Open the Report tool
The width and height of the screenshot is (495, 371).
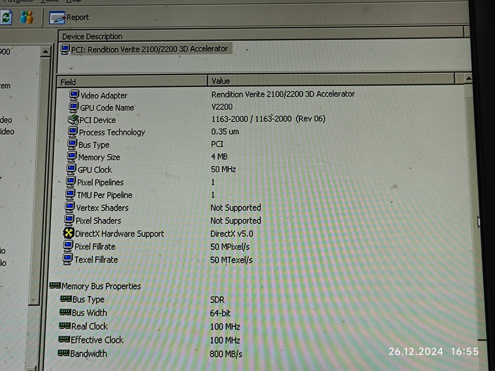[69, 17]
